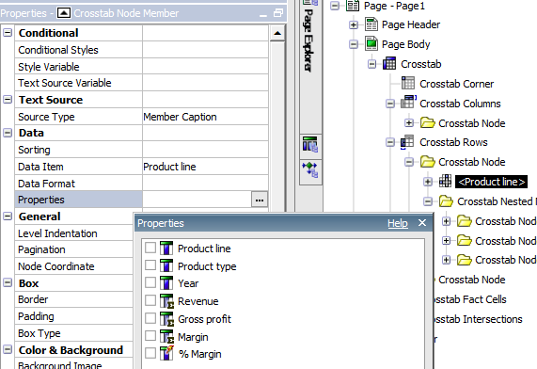Select the Data Item value field
Screen dimensions: 537x369
coord(205,167)
